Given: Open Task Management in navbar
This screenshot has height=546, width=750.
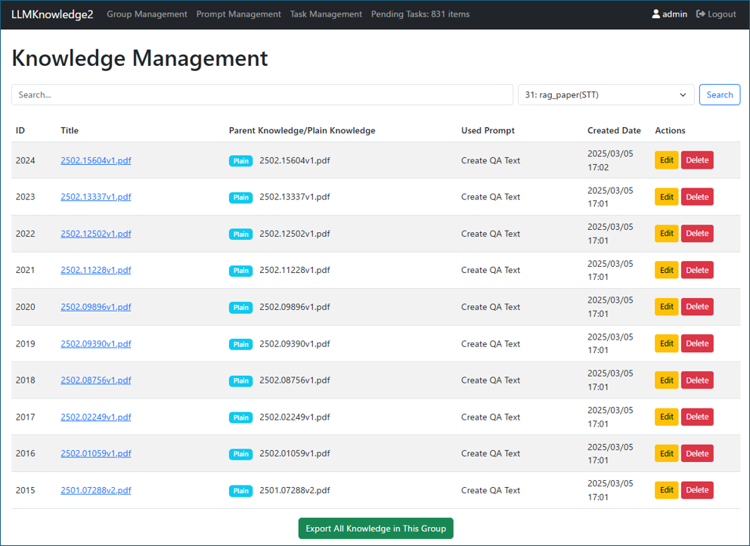Looking at the screenshot, I should tap(326, 14).
